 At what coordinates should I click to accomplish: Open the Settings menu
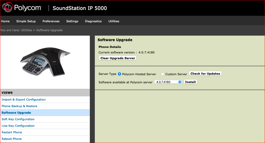coord(72,21)
